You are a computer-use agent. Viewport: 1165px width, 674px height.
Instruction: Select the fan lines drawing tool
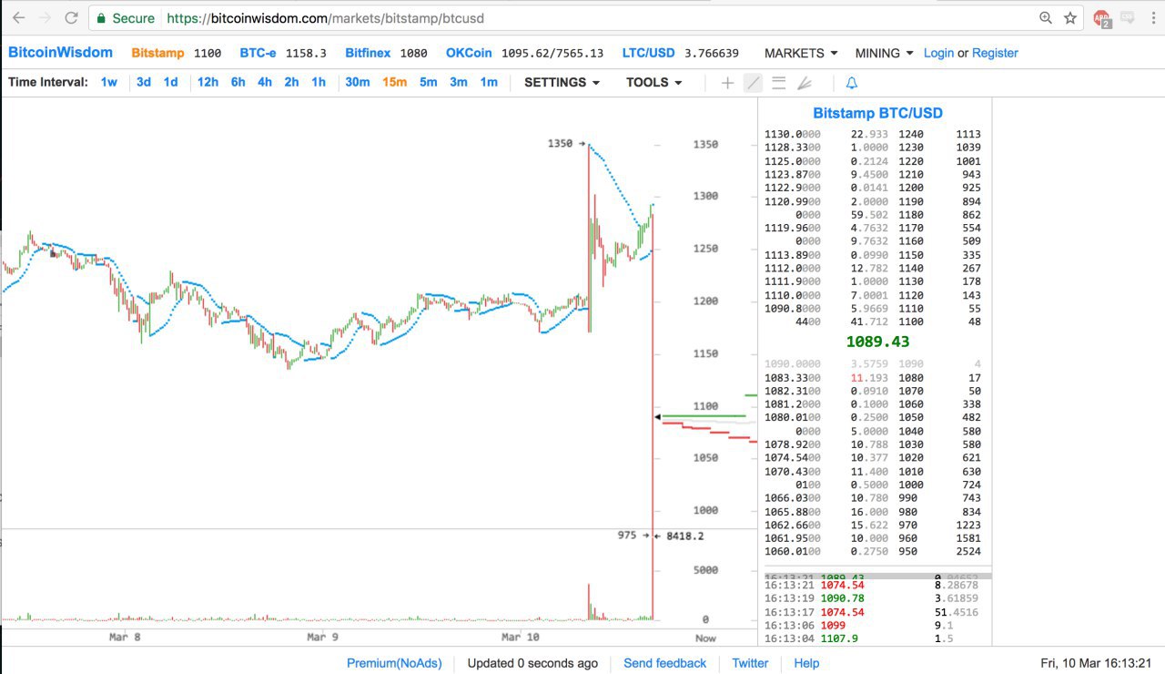[804, 83]
